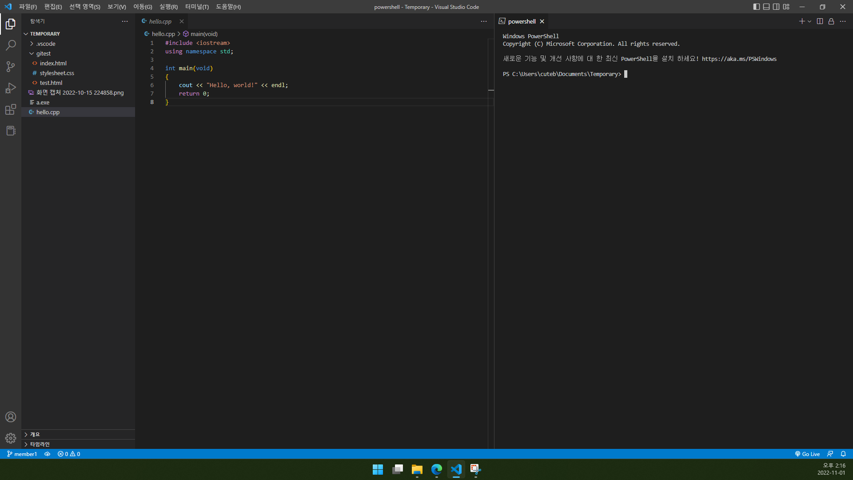Open Run and Debug view
Screen dimensions: 853x480
pyautogui.click(x=11, y=88)
